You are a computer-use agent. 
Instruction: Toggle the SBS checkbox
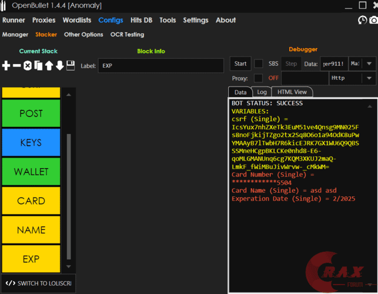click(259, 64)
